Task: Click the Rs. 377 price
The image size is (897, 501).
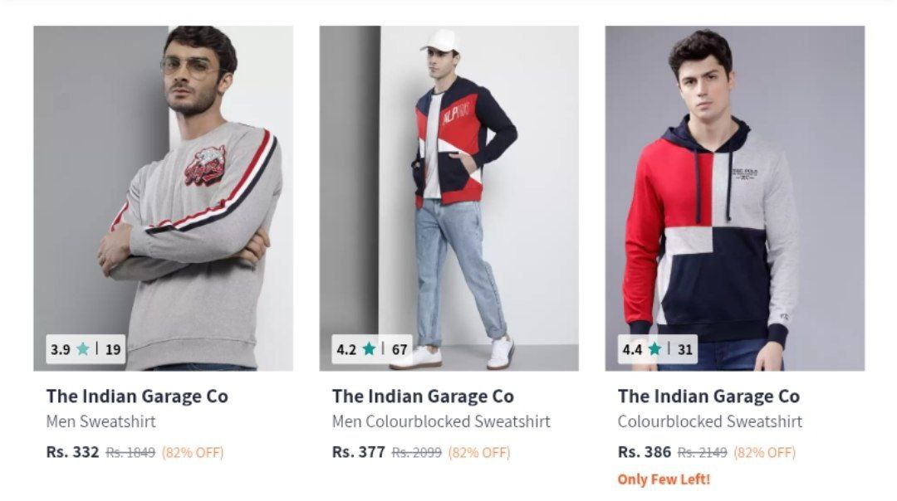Action: pos(359,452)
